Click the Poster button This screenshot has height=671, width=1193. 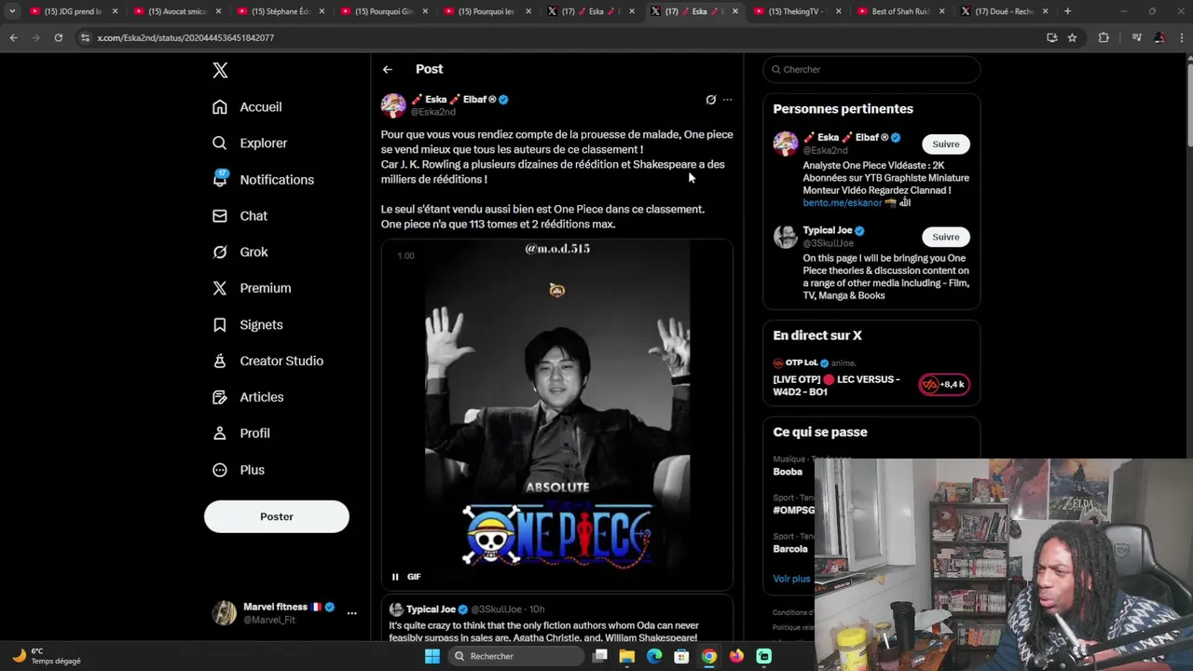coord(277,516)
